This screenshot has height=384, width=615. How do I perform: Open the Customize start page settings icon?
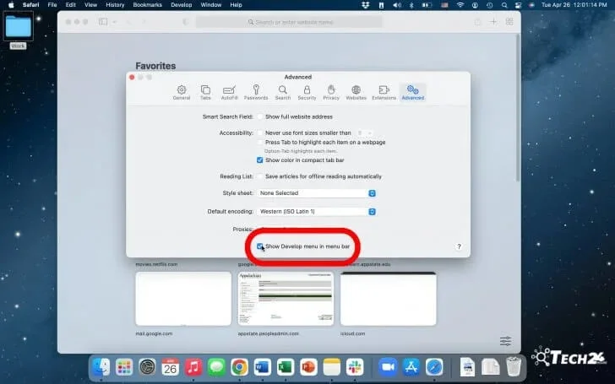coord(505,341)
